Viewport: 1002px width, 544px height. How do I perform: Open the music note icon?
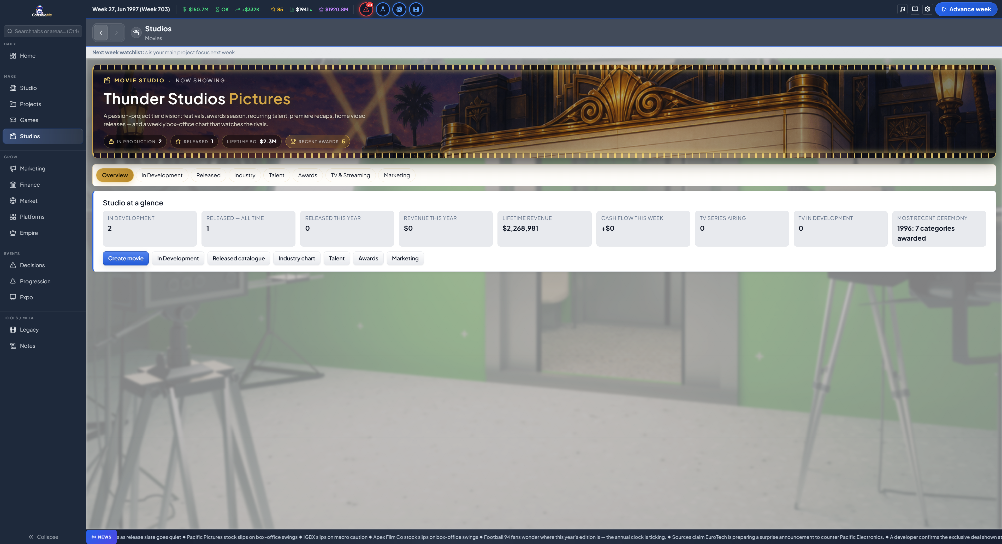[x=902, y=9]
